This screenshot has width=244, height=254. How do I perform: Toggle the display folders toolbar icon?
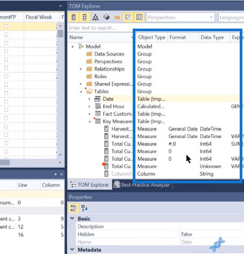(x=117, y=17)
